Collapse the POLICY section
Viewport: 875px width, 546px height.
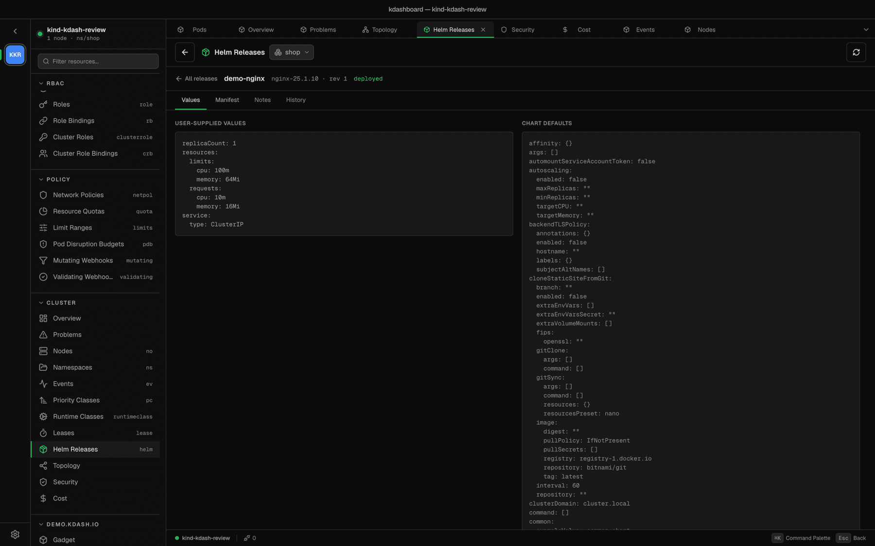point(55,180)
